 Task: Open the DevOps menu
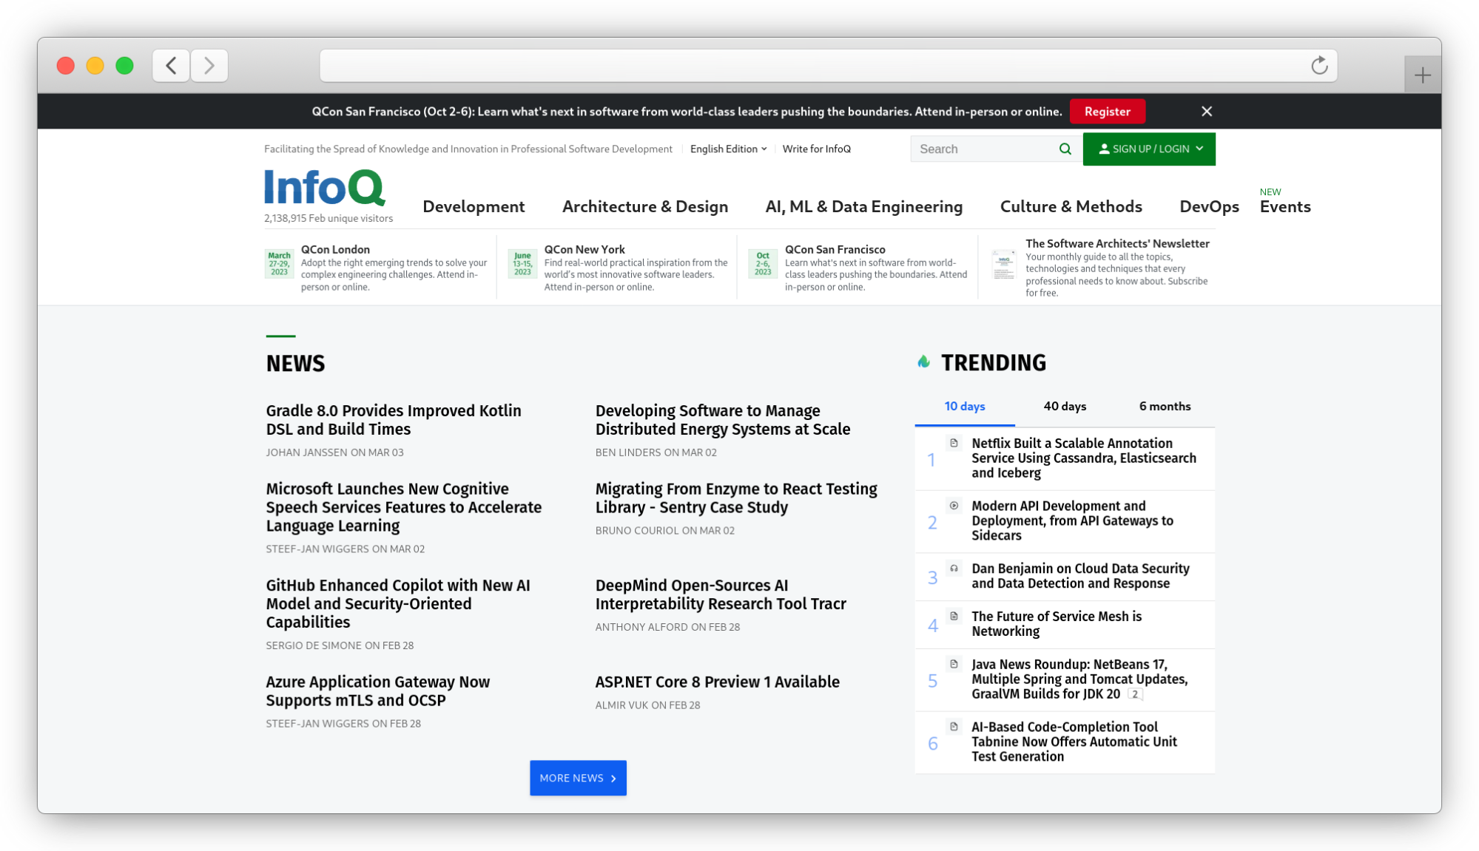pos(1209,207)
